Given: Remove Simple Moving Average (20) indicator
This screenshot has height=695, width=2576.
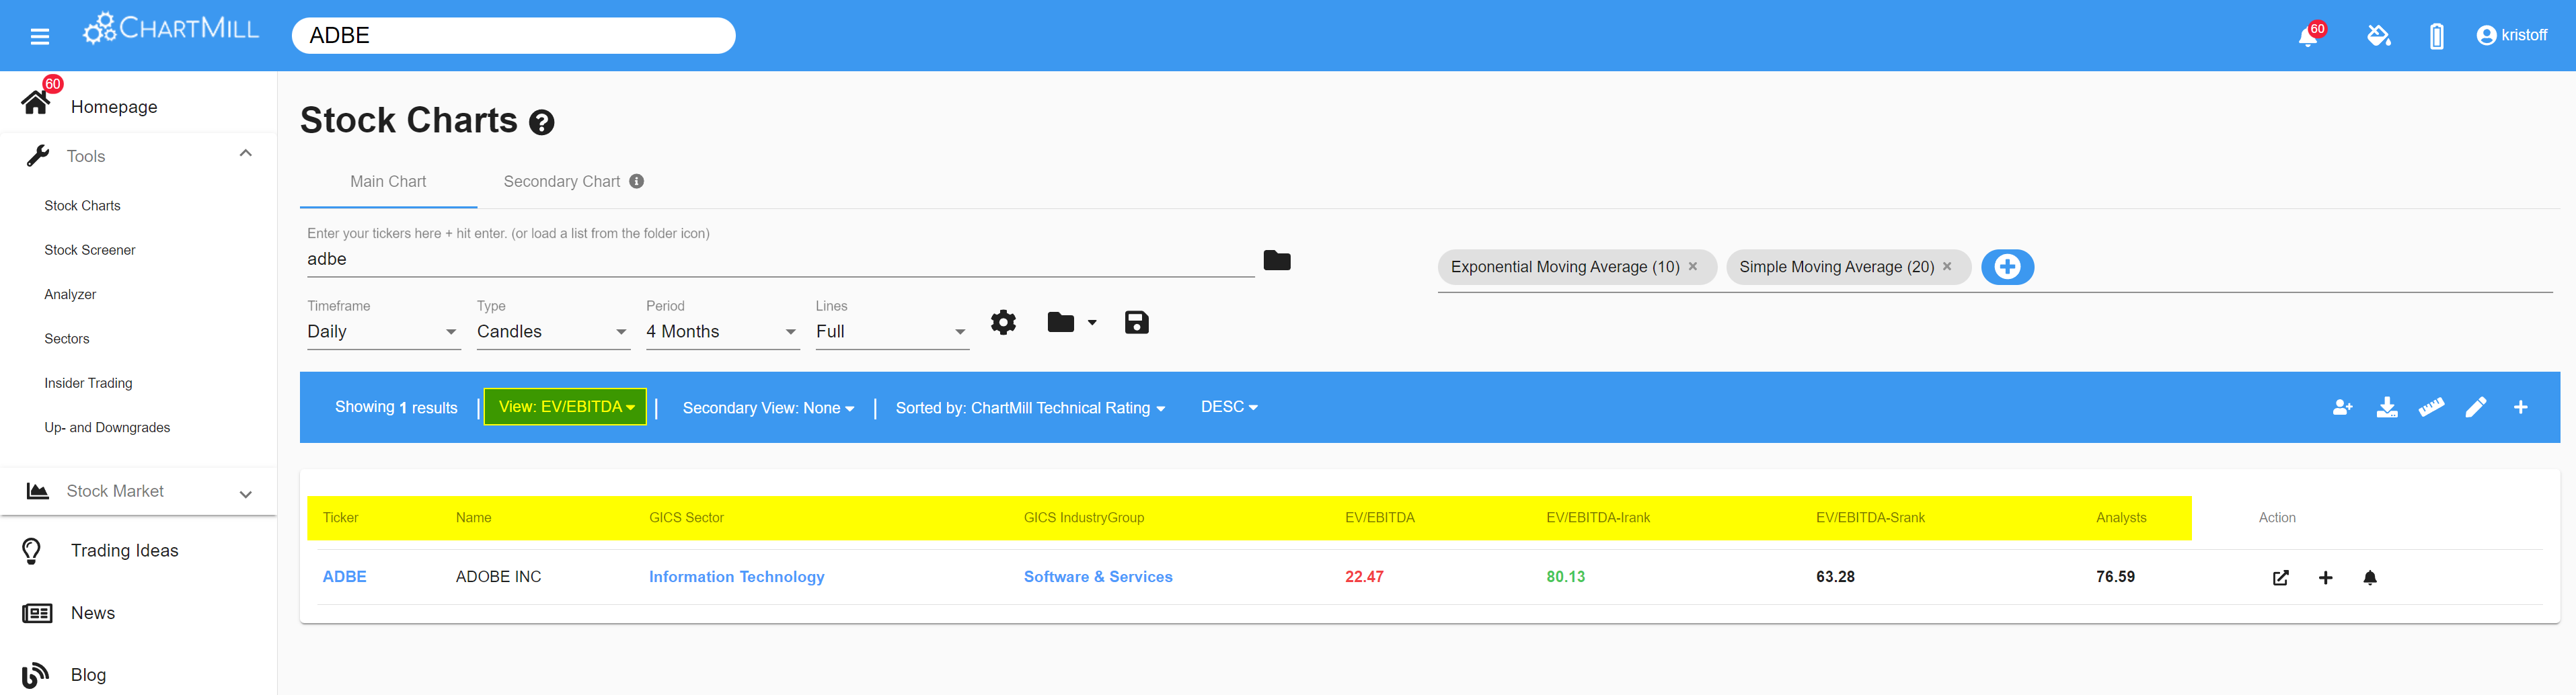Looking at the screenshot, I should click(x=1947, y=267).
